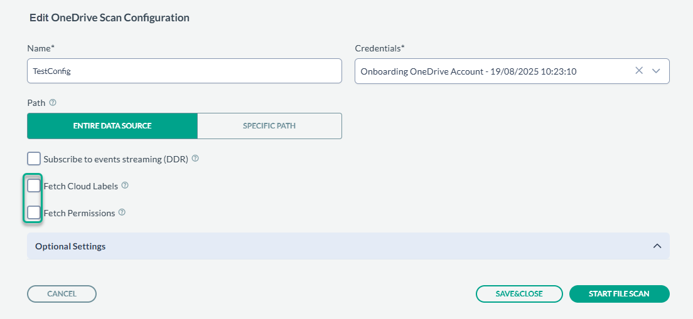The height and width of the screenshot is (319, 693).
Task: Select the Entire Data Source tab
Action: click(x=112, y=126)
